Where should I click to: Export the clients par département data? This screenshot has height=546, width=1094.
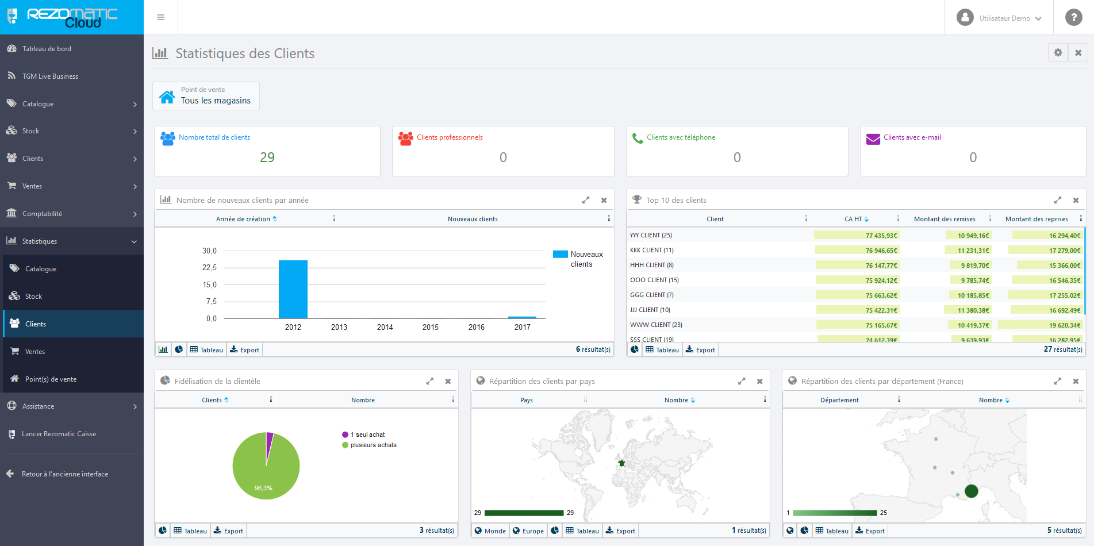click(x=870, y=530)
